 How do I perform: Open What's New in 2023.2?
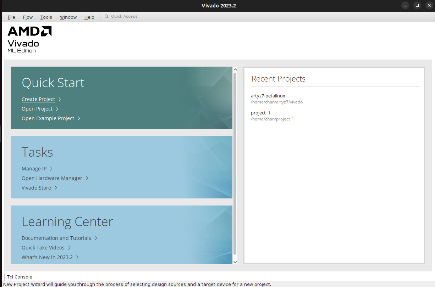click(x=47, y=257)
